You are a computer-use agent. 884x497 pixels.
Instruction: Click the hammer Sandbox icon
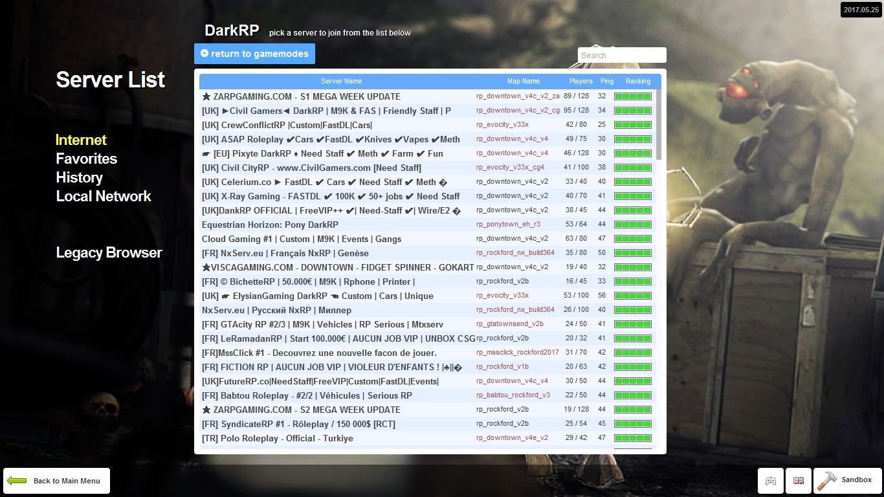click(x=827, y=481)
